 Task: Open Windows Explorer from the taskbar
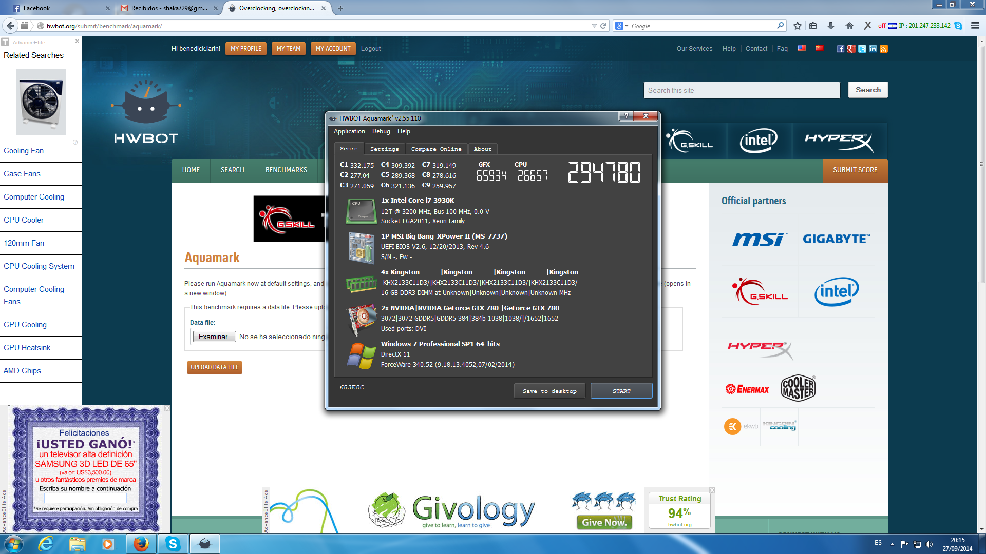pyautogui.click(x=77, y=544)
